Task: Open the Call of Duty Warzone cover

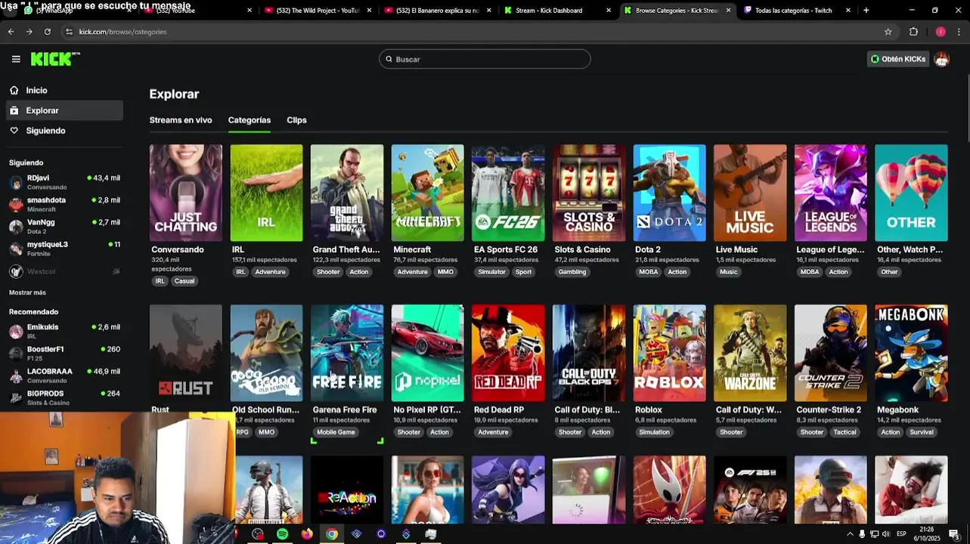Action: [x=750, y=353]
